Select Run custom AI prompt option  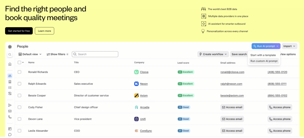click(x=264, y=61)
